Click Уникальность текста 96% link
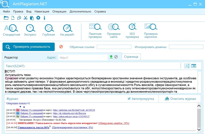Image resolution: width=205 pixels, height=134 pixels. click(x=34, y=127)
